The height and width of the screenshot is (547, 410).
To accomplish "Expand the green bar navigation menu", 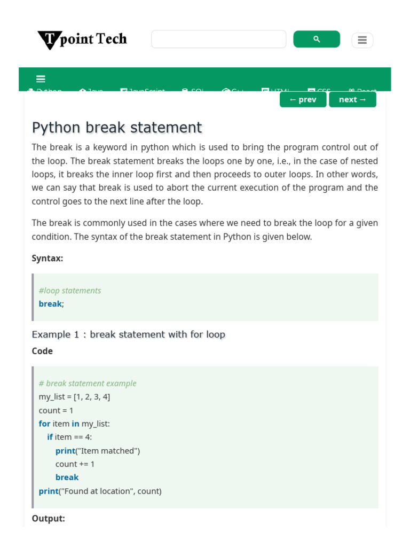I will (x=41, y=79).
